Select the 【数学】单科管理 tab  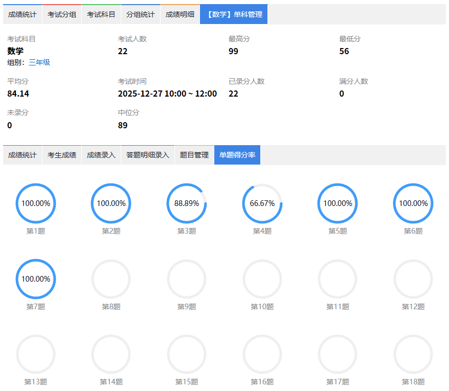coord(234,14)
